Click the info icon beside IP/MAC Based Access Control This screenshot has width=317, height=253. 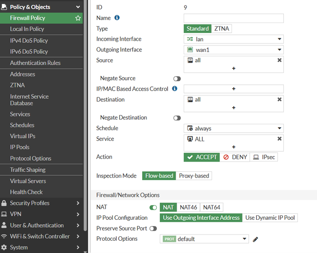tap(175, 89)
